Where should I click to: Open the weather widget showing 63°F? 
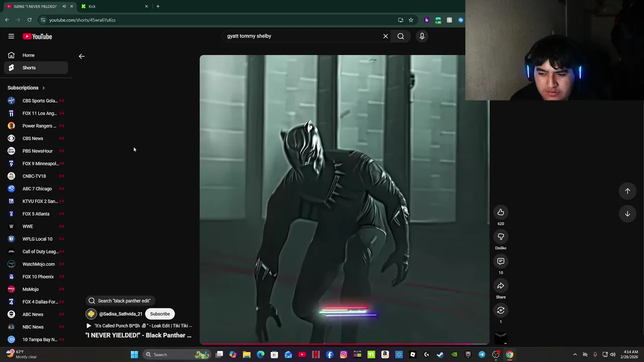(x=21, y=354)
